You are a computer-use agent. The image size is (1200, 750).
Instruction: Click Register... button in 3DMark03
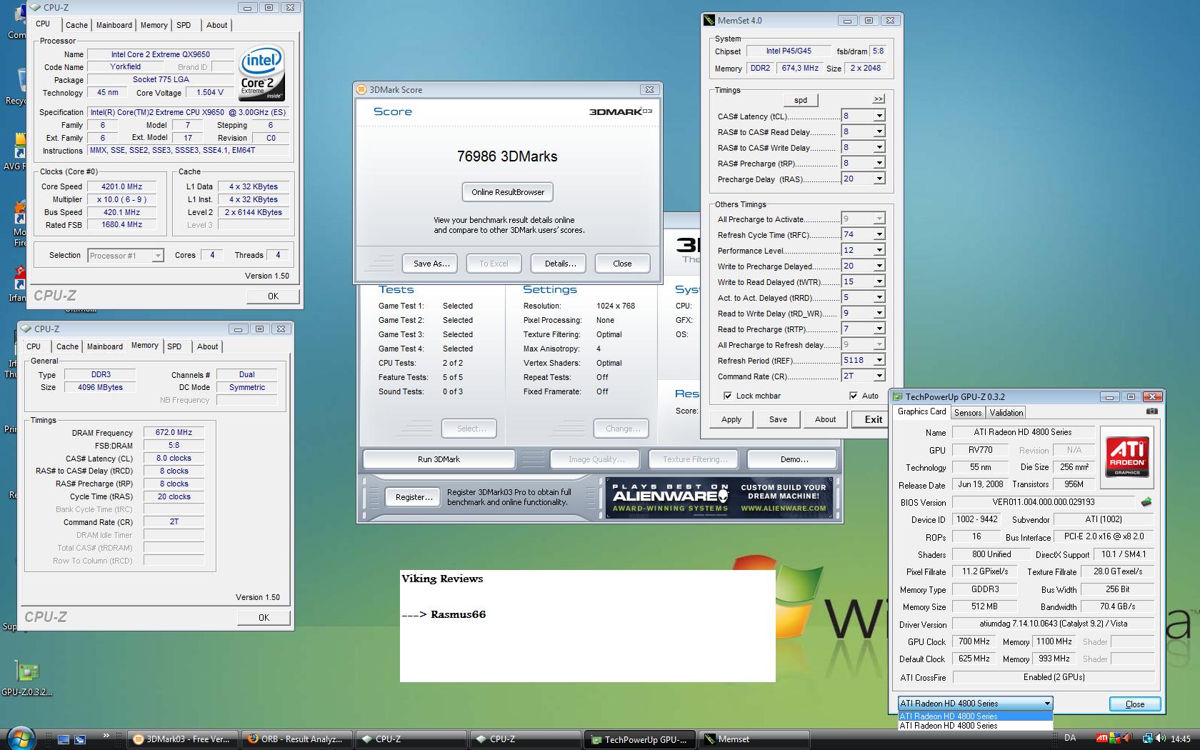click(414, 497)
